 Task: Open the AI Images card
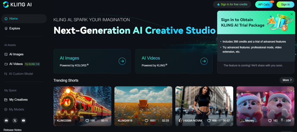pyautogui.click(x=92, y=61)
